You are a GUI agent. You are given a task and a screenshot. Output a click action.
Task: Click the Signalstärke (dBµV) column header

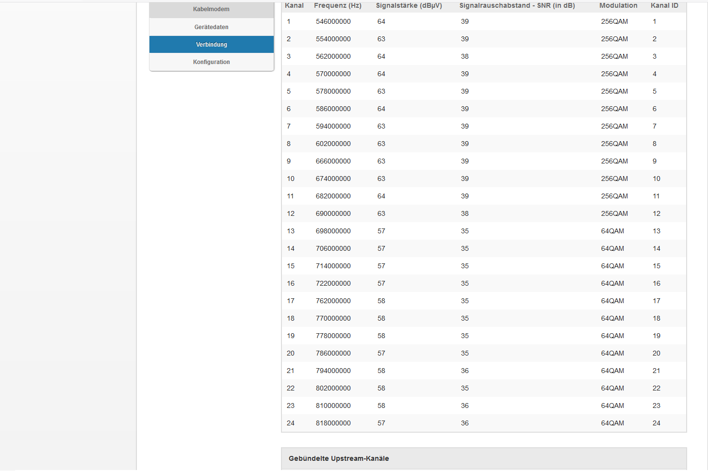[x=409, y=5]
